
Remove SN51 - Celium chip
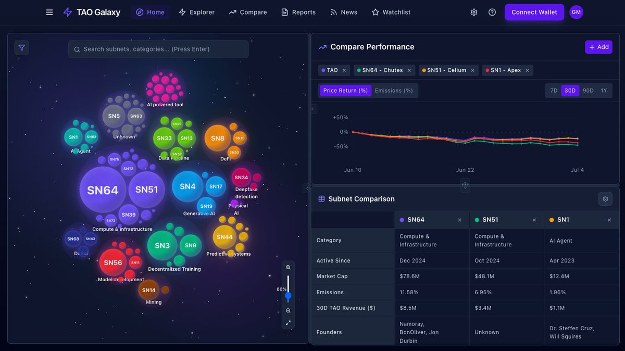472,70
